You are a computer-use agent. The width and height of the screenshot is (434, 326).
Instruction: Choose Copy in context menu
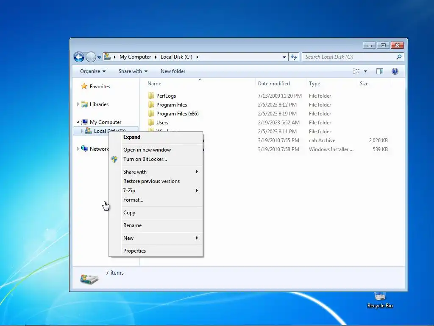[156, 213]
